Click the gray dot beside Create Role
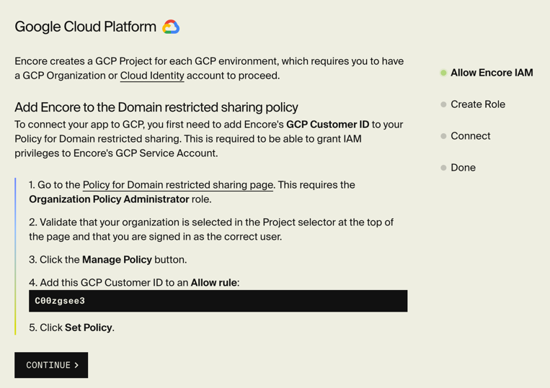The image size is (550, 388). [443, 104]
